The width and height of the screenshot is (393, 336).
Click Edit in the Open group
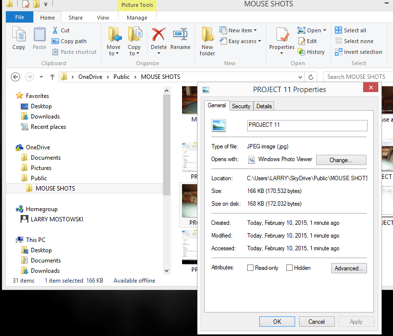pos(307,41)
